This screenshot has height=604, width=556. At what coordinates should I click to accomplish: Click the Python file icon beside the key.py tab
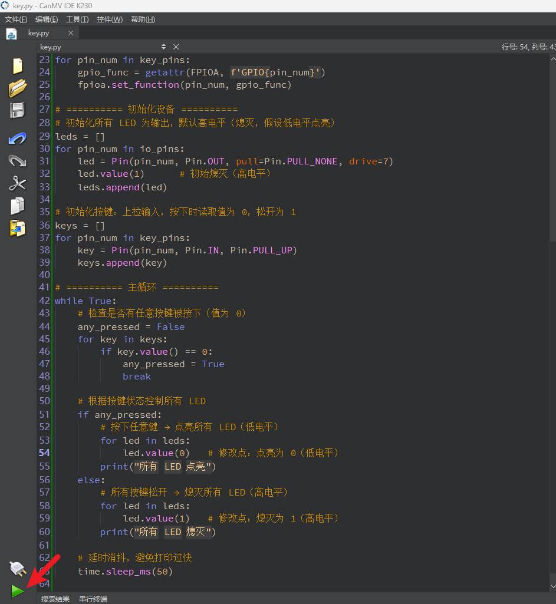[12, 34]
